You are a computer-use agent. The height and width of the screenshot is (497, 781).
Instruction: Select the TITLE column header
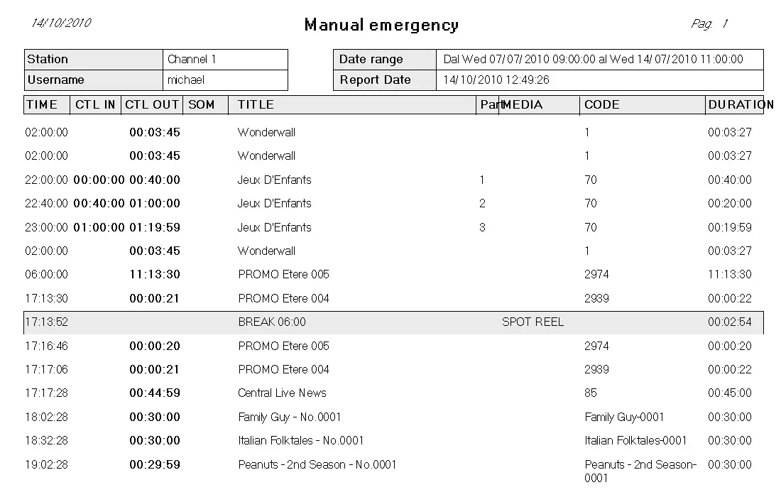coord(256,104)
